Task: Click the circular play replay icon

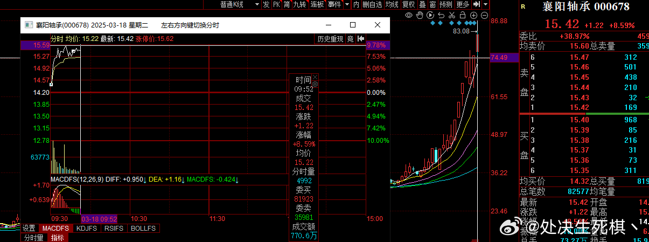Action: click(x=430, y=15)
